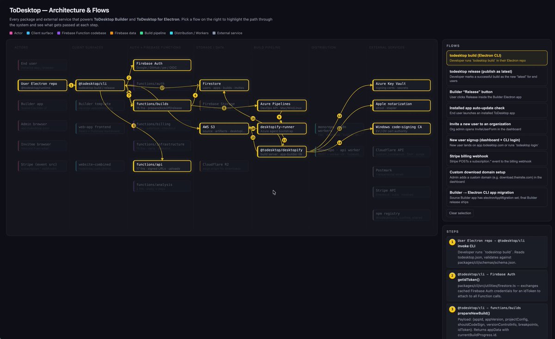Click the Client surface legend swatch
This screenshot has height=339, width=555.
tap(28, 33)
